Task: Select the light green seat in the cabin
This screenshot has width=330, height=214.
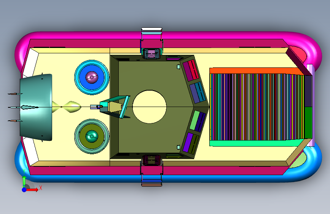Action: [x=194, y=120]
